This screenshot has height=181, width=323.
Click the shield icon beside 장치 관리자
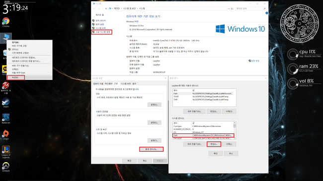click(x=93, y=20)
